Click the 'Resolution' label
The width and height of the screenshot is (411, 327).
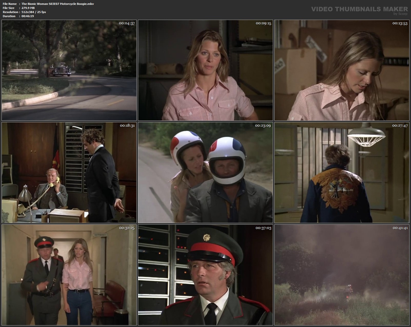click(x=11, y=12)
